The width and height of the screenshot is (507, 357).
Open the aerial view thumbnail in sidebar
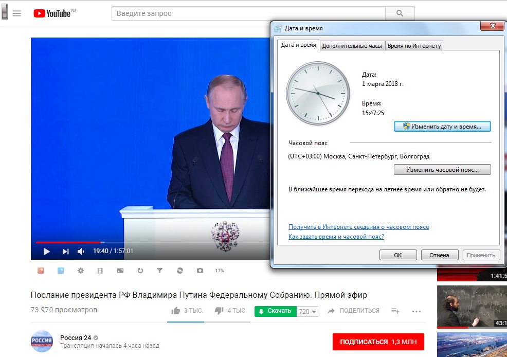point(472,345)
